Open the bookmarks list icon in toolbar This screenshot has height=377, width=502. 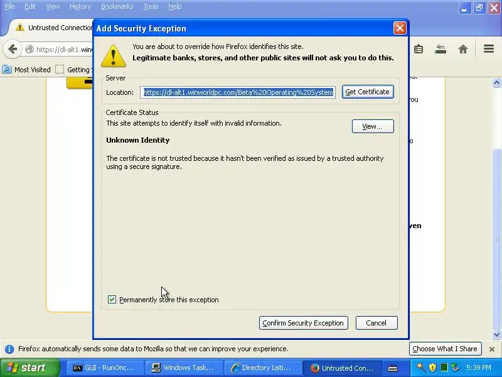tap(419, 49)
